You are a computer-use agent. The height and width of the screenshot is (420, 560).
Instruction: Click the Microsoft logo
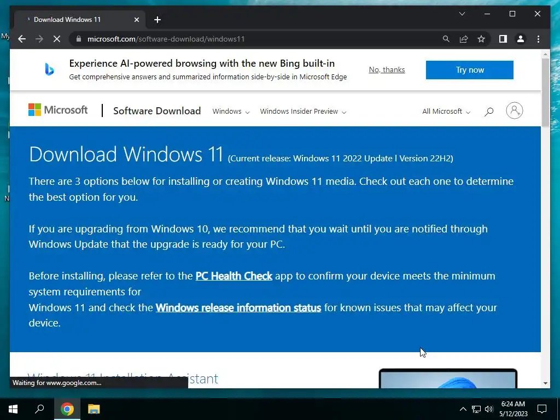[x=58, y=110]
